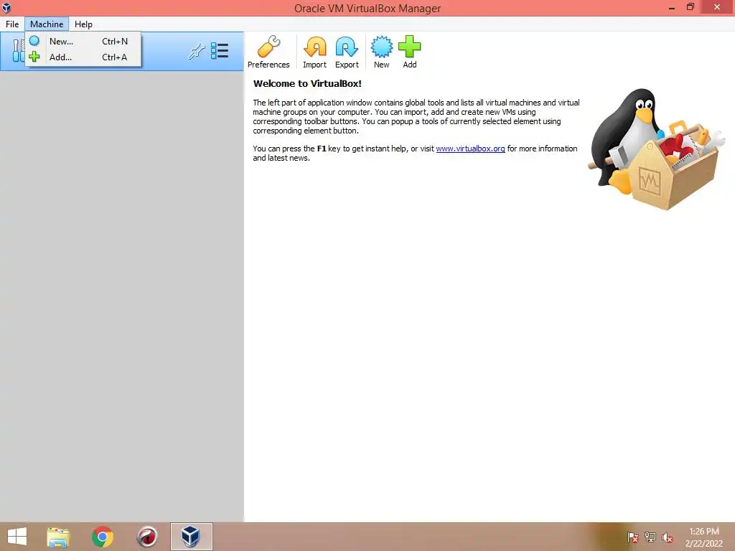Open the tools list menu icon

[220, 51]
